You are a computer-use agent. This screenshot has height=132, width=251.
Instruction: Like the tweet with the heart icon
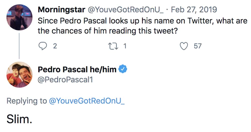click(x=184, y=46)
